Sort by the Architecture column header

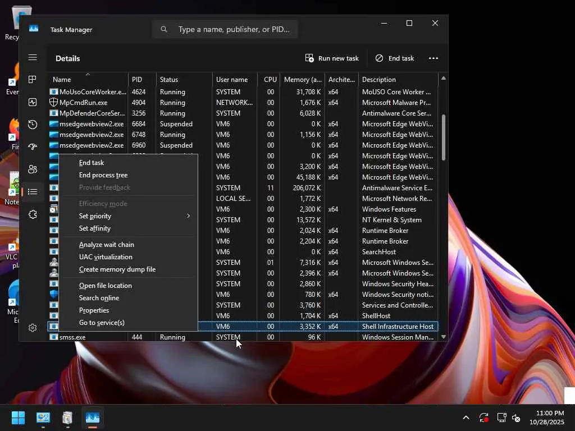pyautogui.click(x=341, y=80)
